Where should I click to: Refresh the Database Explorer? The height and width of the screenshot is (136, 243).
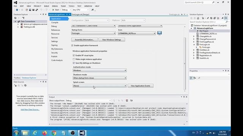[x=15, y=18]
